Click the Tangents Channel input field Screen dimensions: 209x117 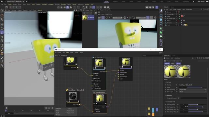[x=194, y=98]
